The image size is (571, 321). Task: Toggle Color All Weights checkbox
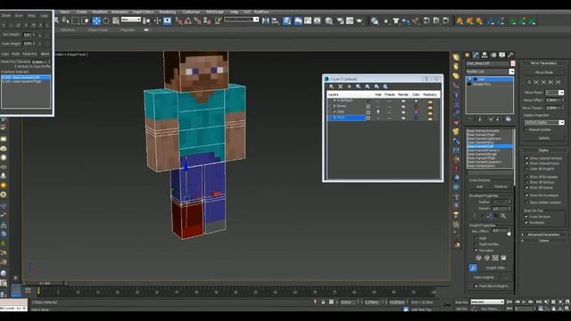pyautogui.click(x=526, y=169)
